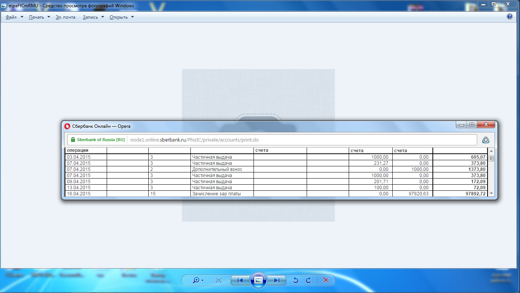Click the date 03.04.2015

coord(79,157)
